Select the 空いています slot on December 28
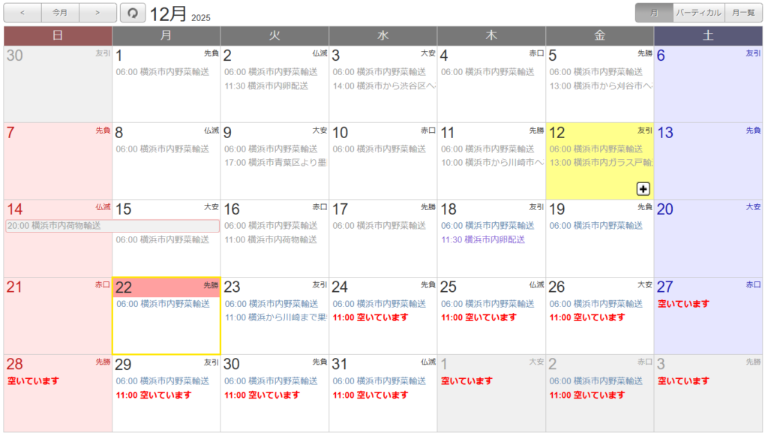Viewport: 768px width, 433px height. (33, 381)
